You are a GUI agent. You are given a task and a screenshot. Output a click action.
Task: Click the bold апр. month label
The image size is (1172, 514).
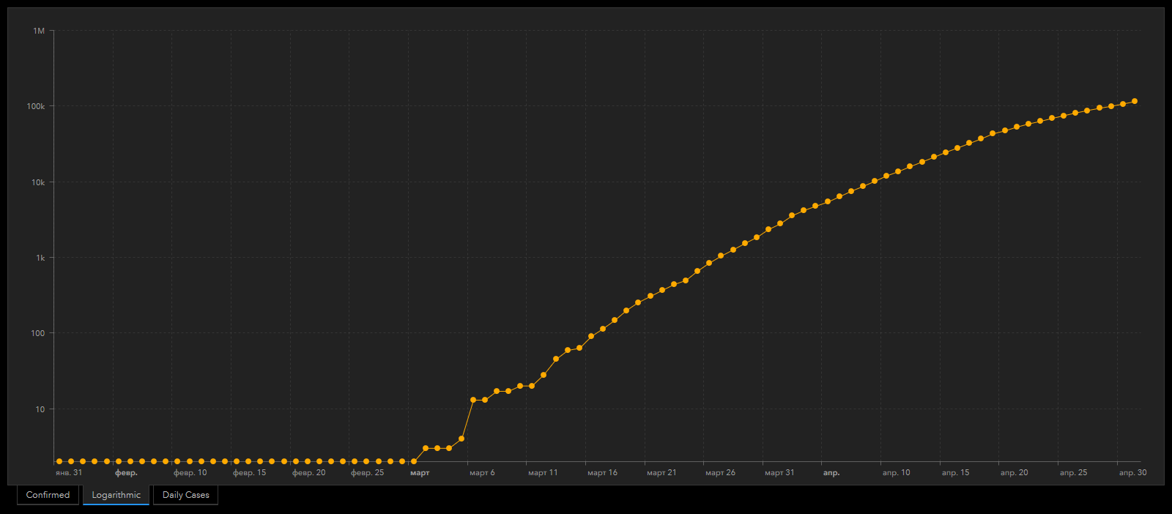pyautogui.click(x=831, y=473)
